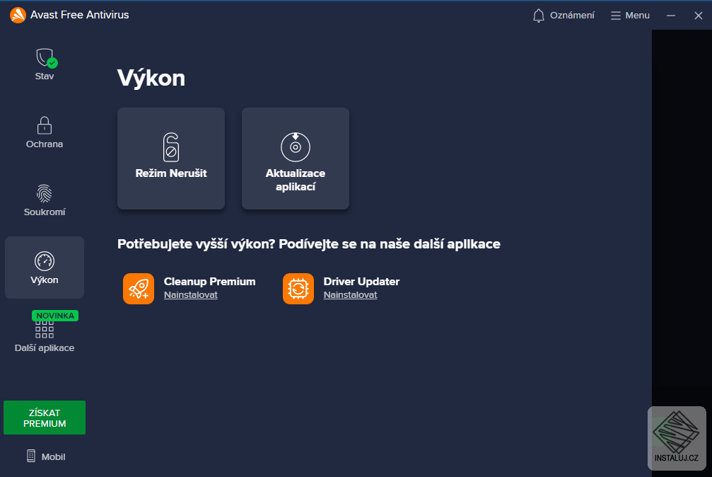Install Driver Updater via Nainstalovat link
This screenshot has height=477, width=712.
pos(351,294)
